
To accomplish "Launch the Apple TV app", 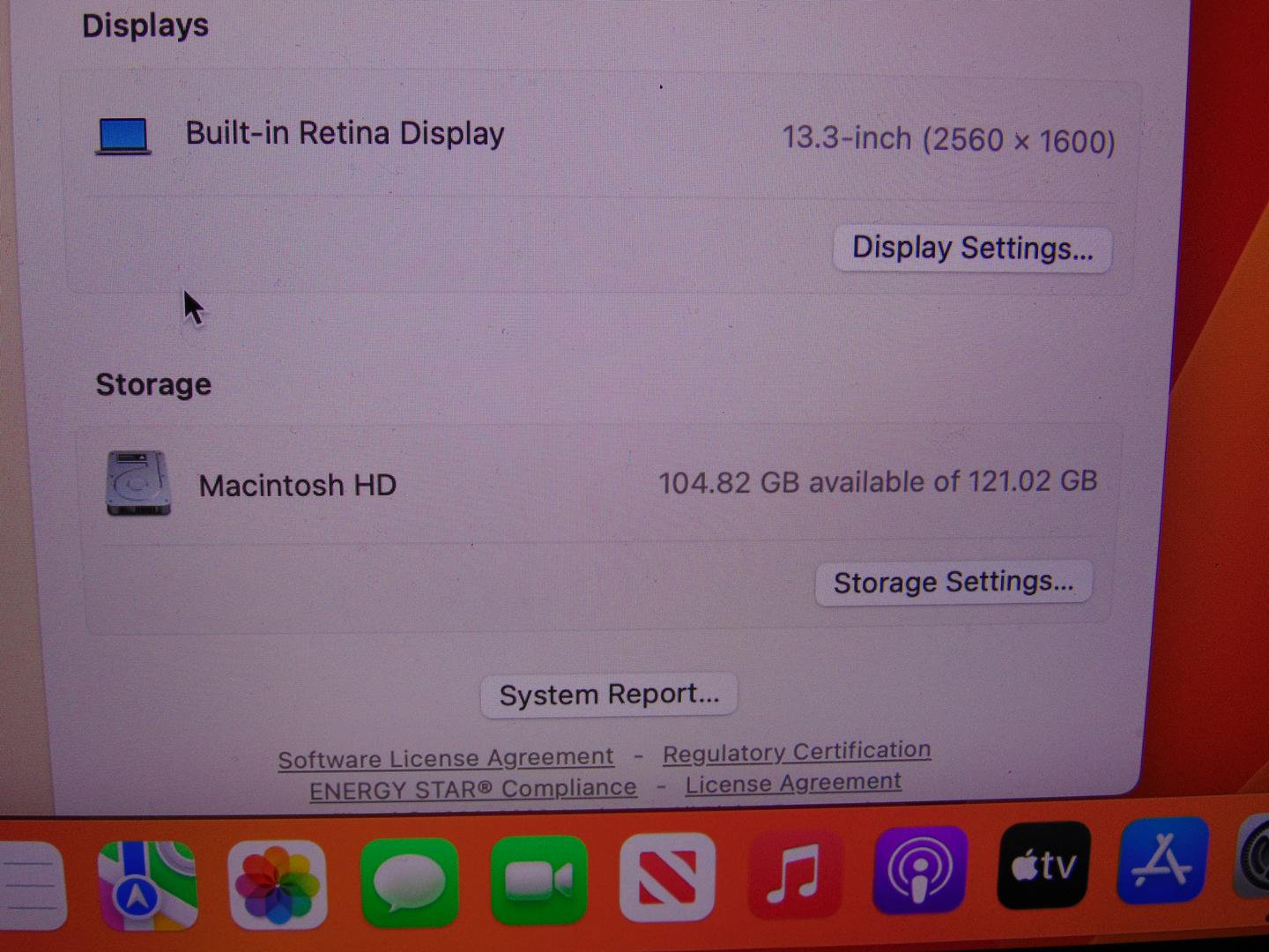I will [x=1043, y=866].
